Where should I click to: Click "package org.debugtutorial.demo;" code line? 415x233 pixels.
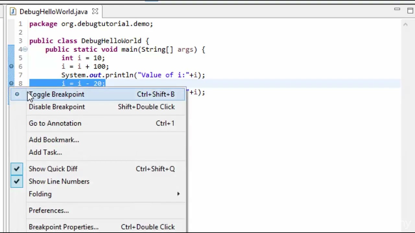tap(91, 24)
